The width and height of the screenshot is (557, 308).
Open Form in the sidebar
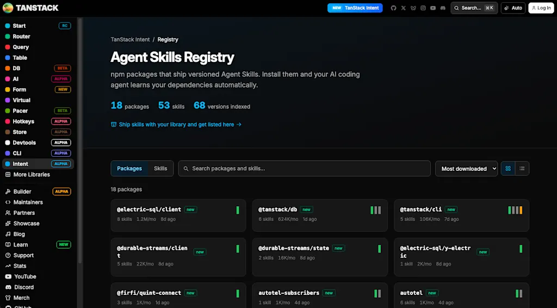coord(38,90)
